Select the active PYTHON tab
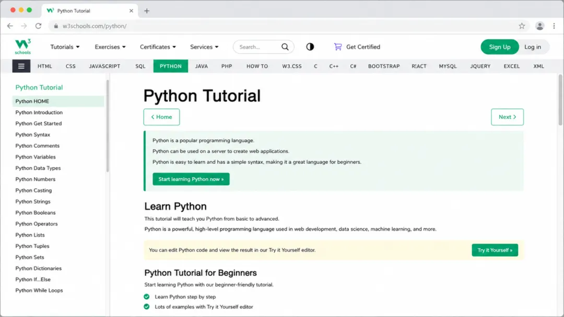The width and height of the screenshot is (564, 317). pos(170,66)
